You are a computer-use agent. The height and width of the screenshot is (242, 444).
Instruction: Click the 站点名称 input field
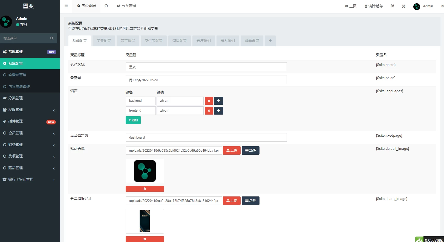point(206,67)
